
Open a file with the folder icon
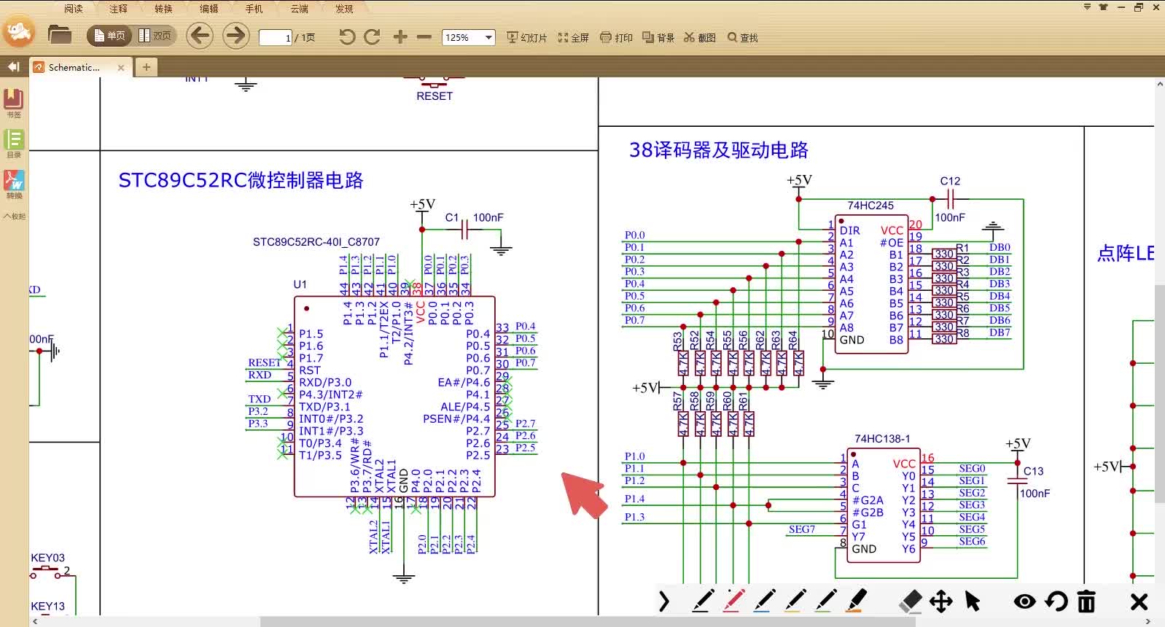59,35
